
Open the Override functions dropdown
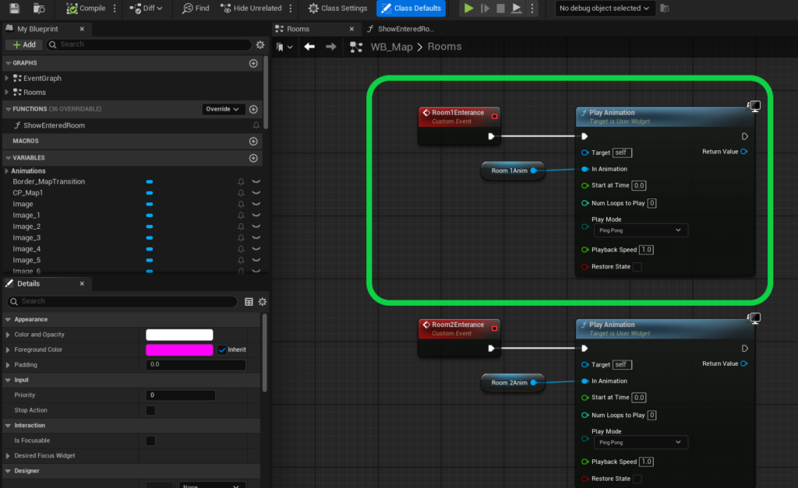pyautogui.click(x=224, y=110)
